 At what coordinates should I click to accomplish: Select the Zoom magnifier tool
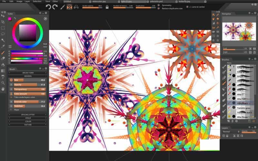[3, 83]
